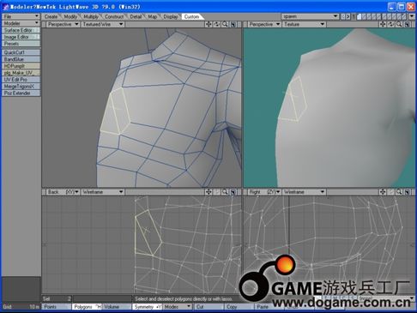The height and width of the screenshot is (313, 417).
Task: Go to next layer bank arrow
Action: [348, 16]
